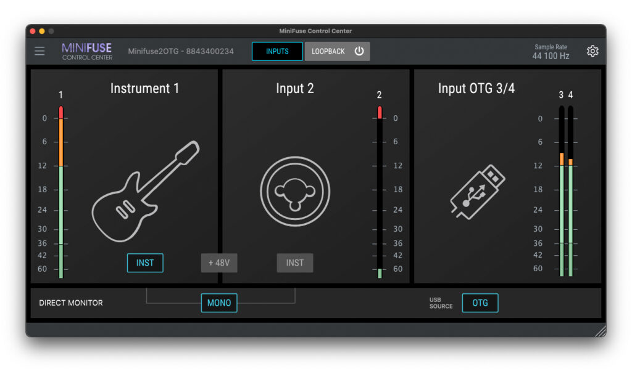
Task: Toggle MONO direct monitor
Action: point(219,303)
